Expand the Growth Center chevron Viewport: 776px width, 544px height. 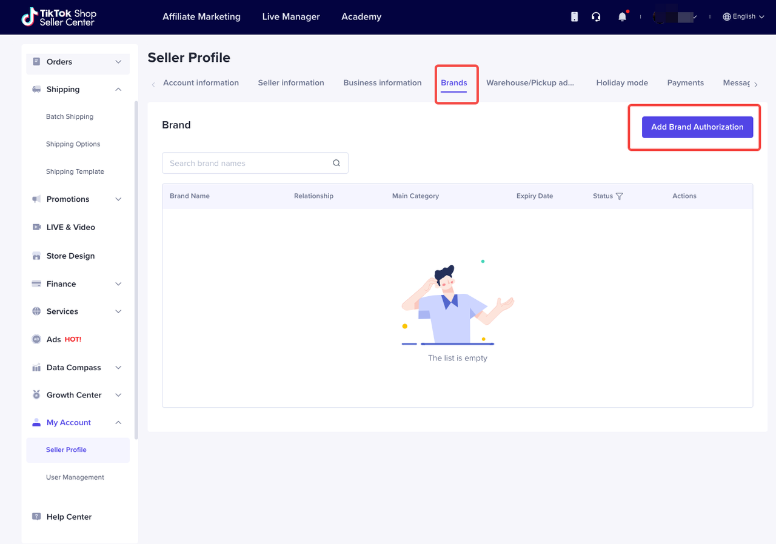[118, 395]
